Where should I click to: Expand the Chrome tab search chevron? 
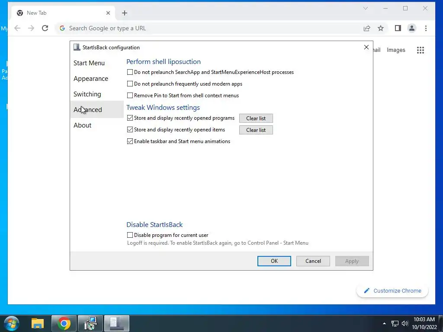(365, 9)
